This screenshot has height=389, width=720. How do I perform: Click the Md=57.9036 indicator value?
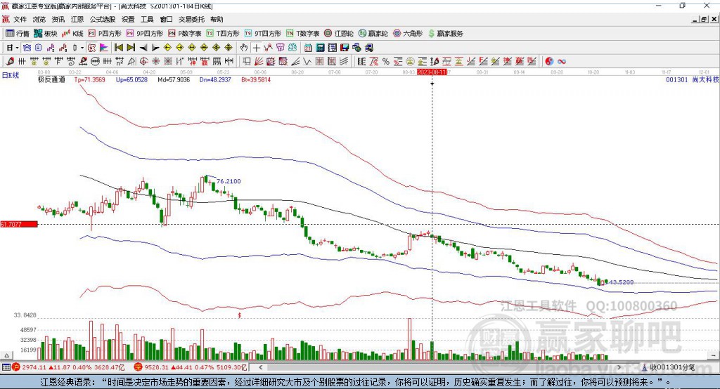(174, 80)
